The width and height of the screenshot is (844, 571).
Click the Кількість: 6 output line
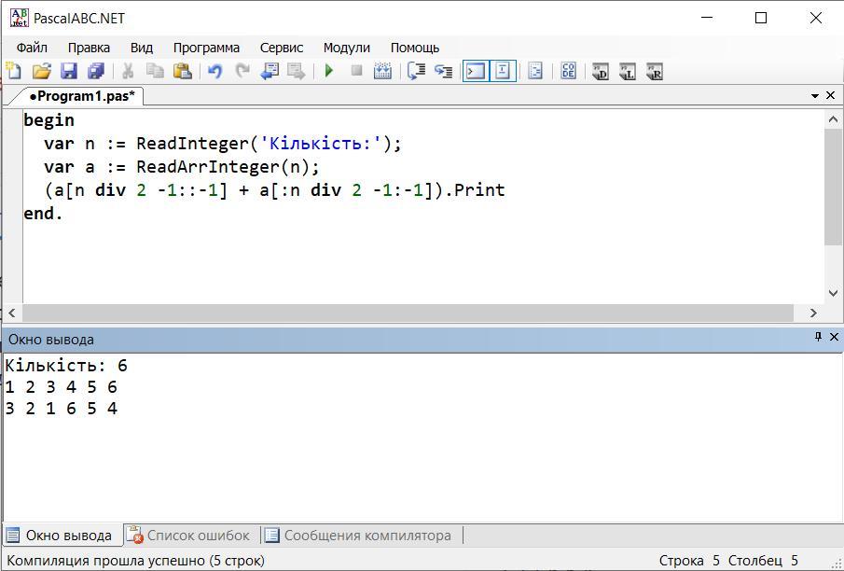point(66,366)
